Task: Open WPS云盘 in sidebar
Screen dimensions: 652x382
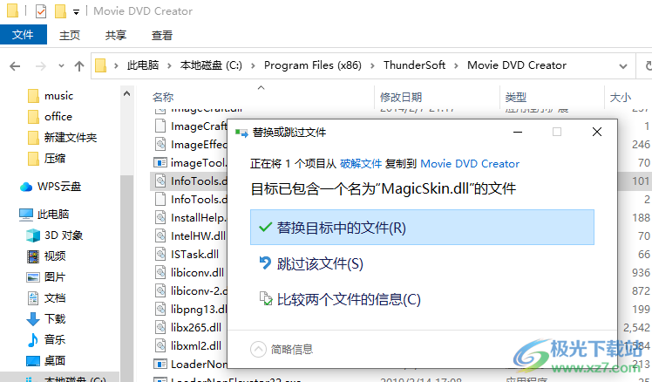Action: click(58, 187)
